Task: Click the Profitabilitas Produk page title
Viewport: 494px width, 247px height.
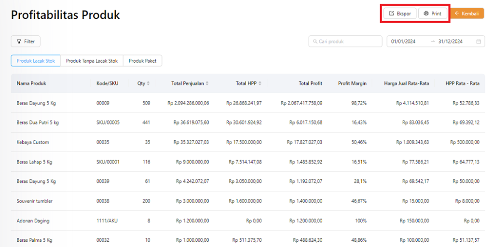Action: pos(66,15)
